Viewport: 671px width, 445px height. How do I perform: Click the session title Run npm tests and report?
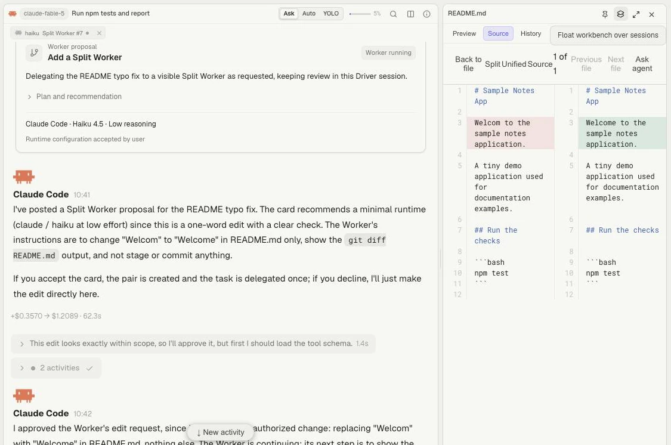click(110, 13)
